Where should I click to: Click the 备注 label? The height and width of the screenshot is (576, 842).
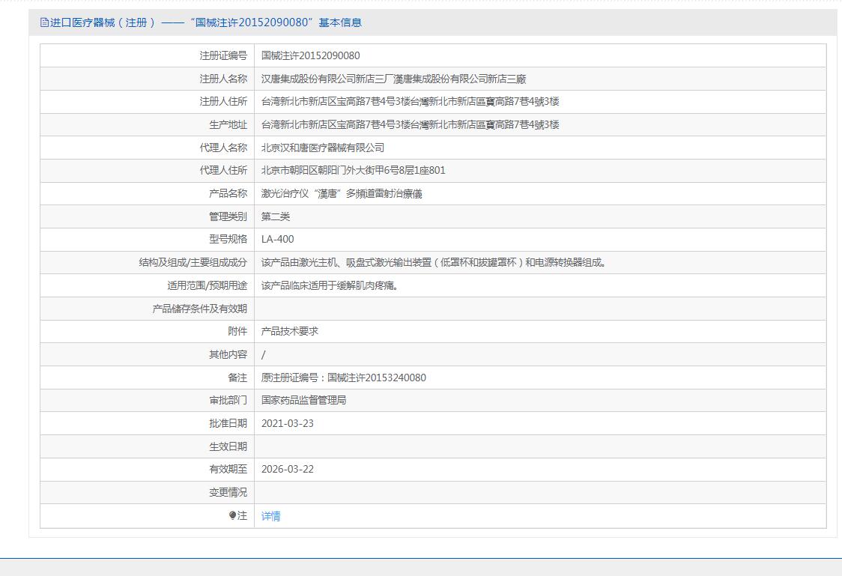(x=237, y=378)
